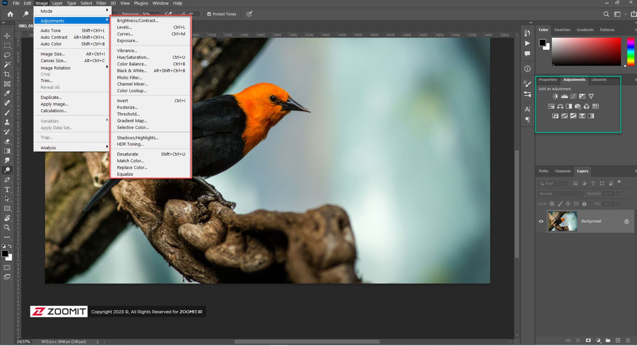Click the Background layer thumbnail

click(562, 221)
